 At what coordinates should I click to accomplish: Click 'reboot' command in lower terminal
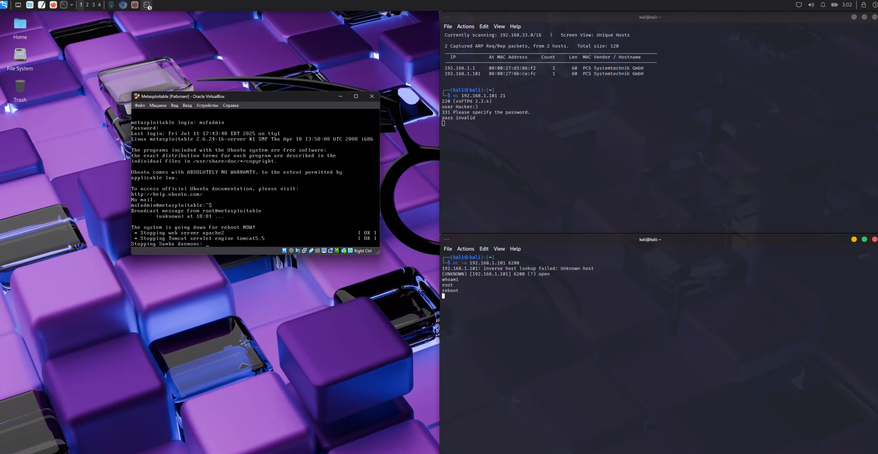[450, 290]
